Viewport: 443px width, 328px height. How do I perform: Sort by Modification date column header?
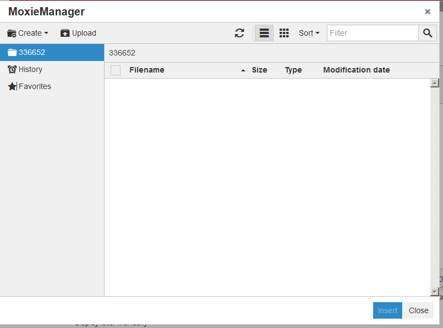[356, 70]
